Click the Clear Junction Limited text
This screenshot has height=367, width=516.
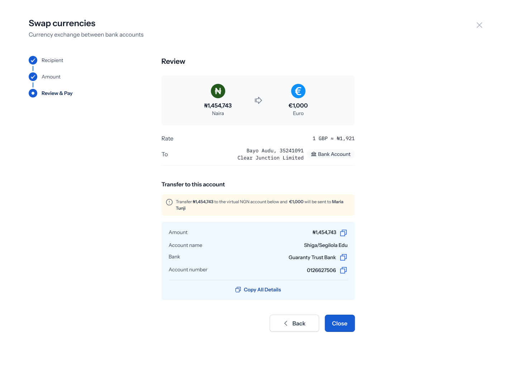[271, 158]
